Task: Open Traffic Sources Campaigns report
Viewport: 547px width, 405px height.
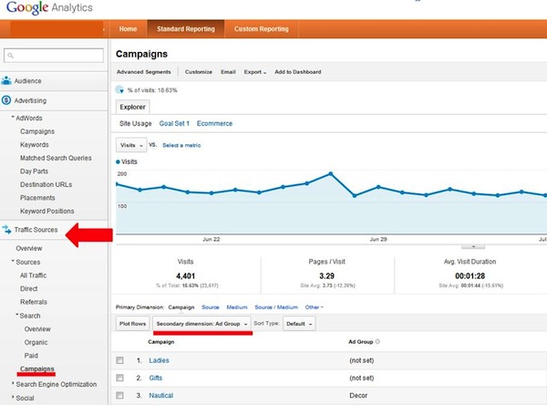Action: (x=37, y=369)
